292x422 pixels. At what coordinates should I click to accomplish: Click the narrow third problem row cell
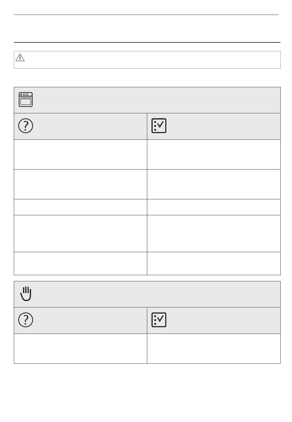click(81, 207)
